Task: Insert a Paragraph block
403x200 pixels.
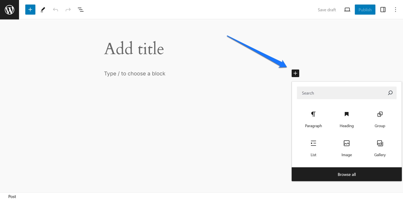Action: coord(313,118)
